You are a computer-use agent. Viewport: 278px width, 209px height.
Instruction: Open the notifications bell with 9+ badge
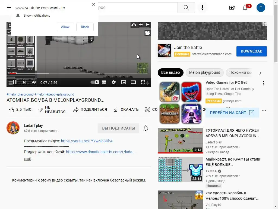point(245,7)
